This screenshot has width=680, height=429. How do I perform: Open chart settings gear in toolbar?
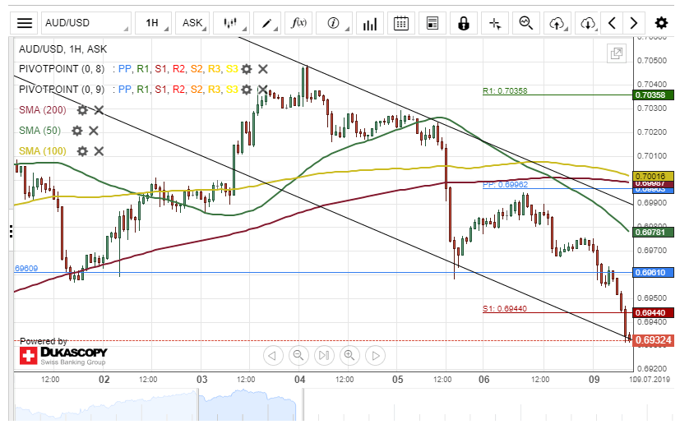pos(661,23)
